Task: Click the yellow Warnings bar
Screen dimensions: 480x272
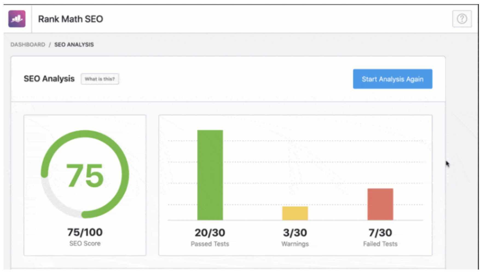Action: click(295, 213)
